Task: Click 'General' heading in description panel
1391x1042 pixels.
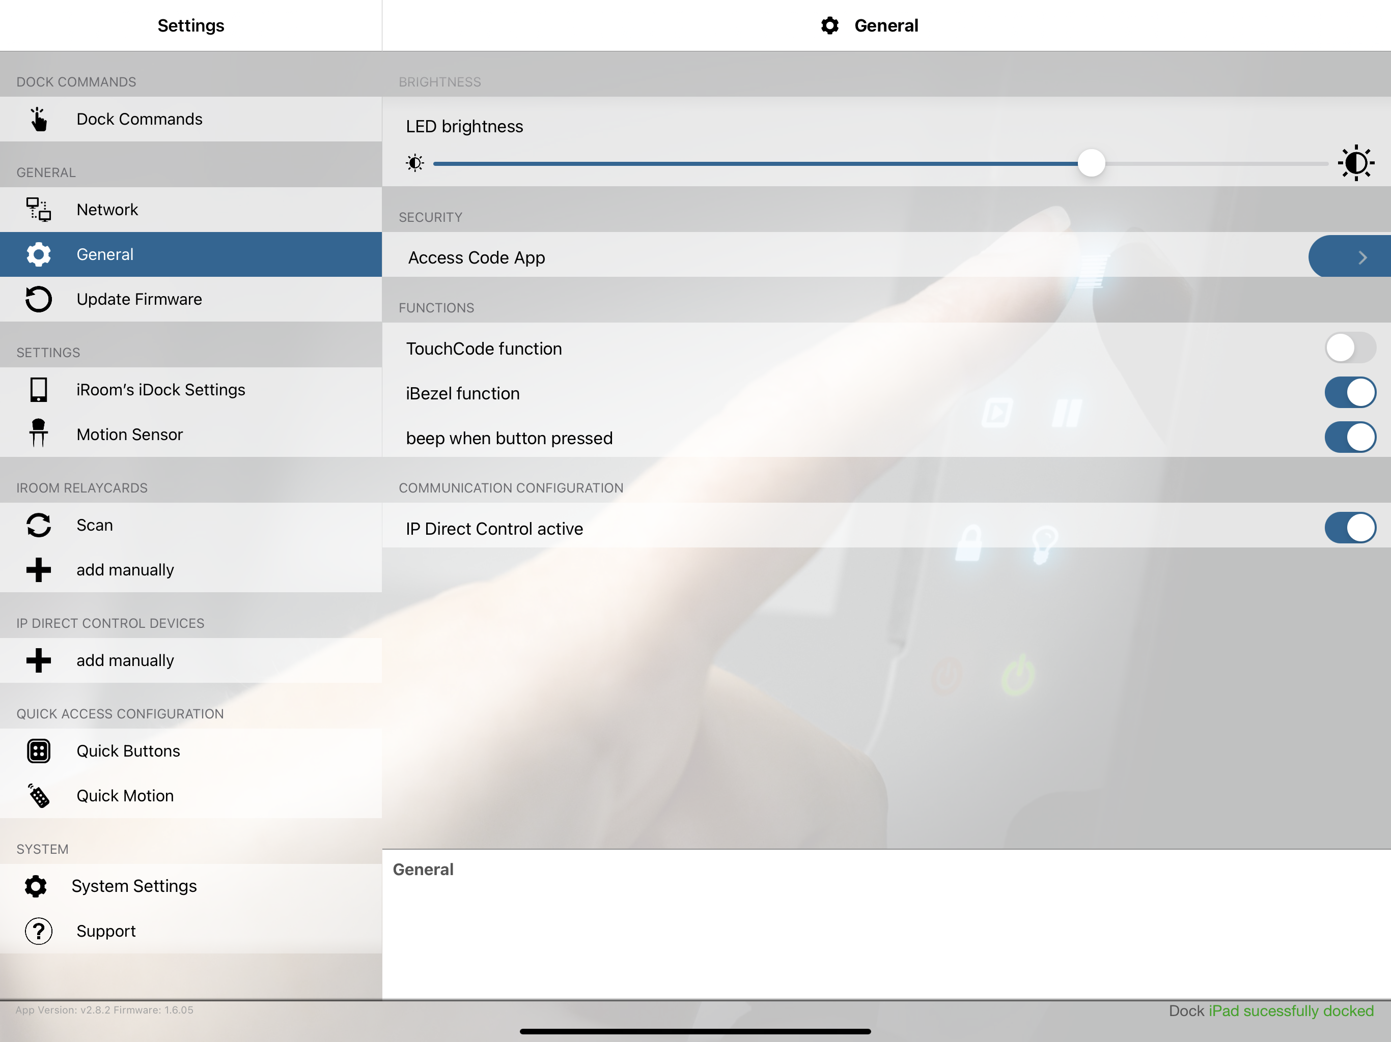Action: (423, 869)
